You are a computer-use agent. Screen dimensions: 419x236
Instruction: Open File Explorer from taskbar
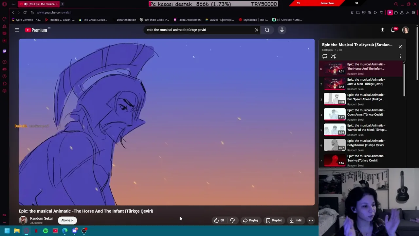(x=17, y=231)
